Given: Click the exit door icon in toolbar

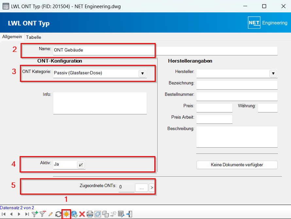Looking at the screenshot, I should point(129,214).
